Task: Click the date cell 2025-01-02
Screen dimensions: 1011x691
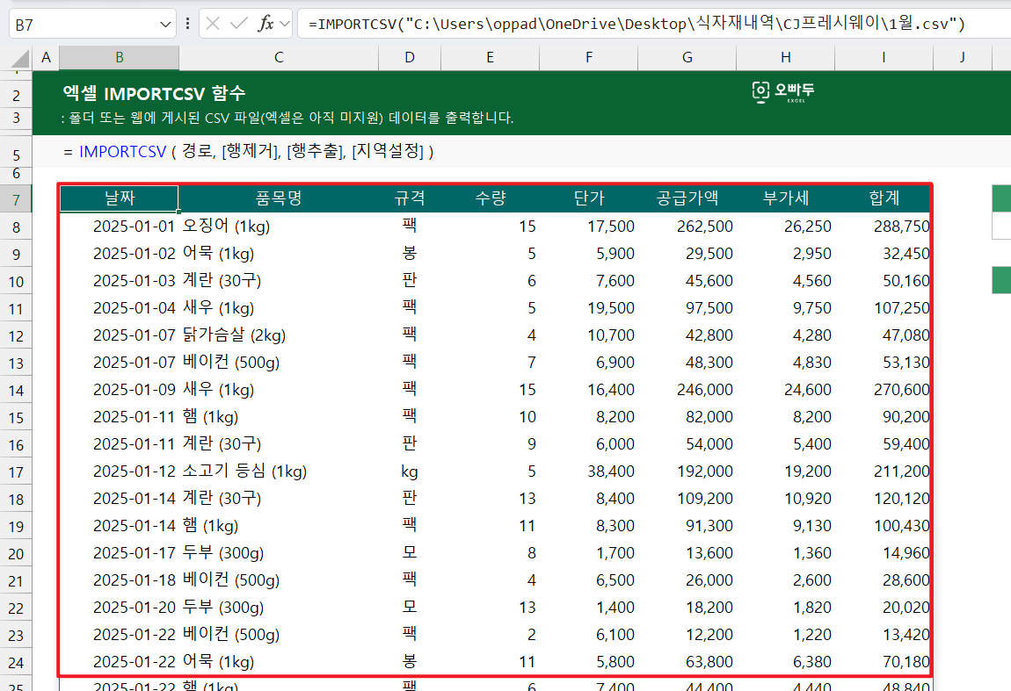Action: coord(120,254)
